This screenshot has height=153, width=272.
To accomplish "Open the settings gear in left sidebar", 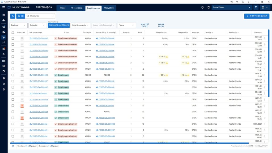I will click(x=3, y=78).
